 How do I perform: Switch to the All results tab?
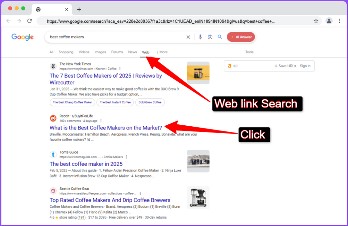52,52
